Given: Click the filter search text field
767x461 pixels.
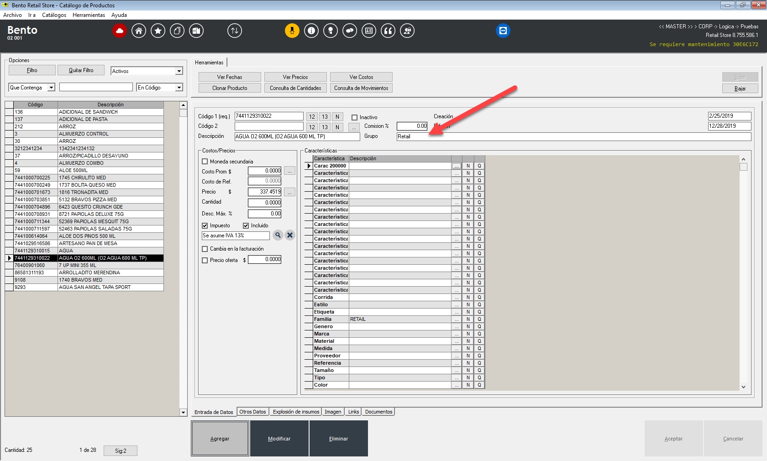Looking at the screenshot, I should coord(96,87).
